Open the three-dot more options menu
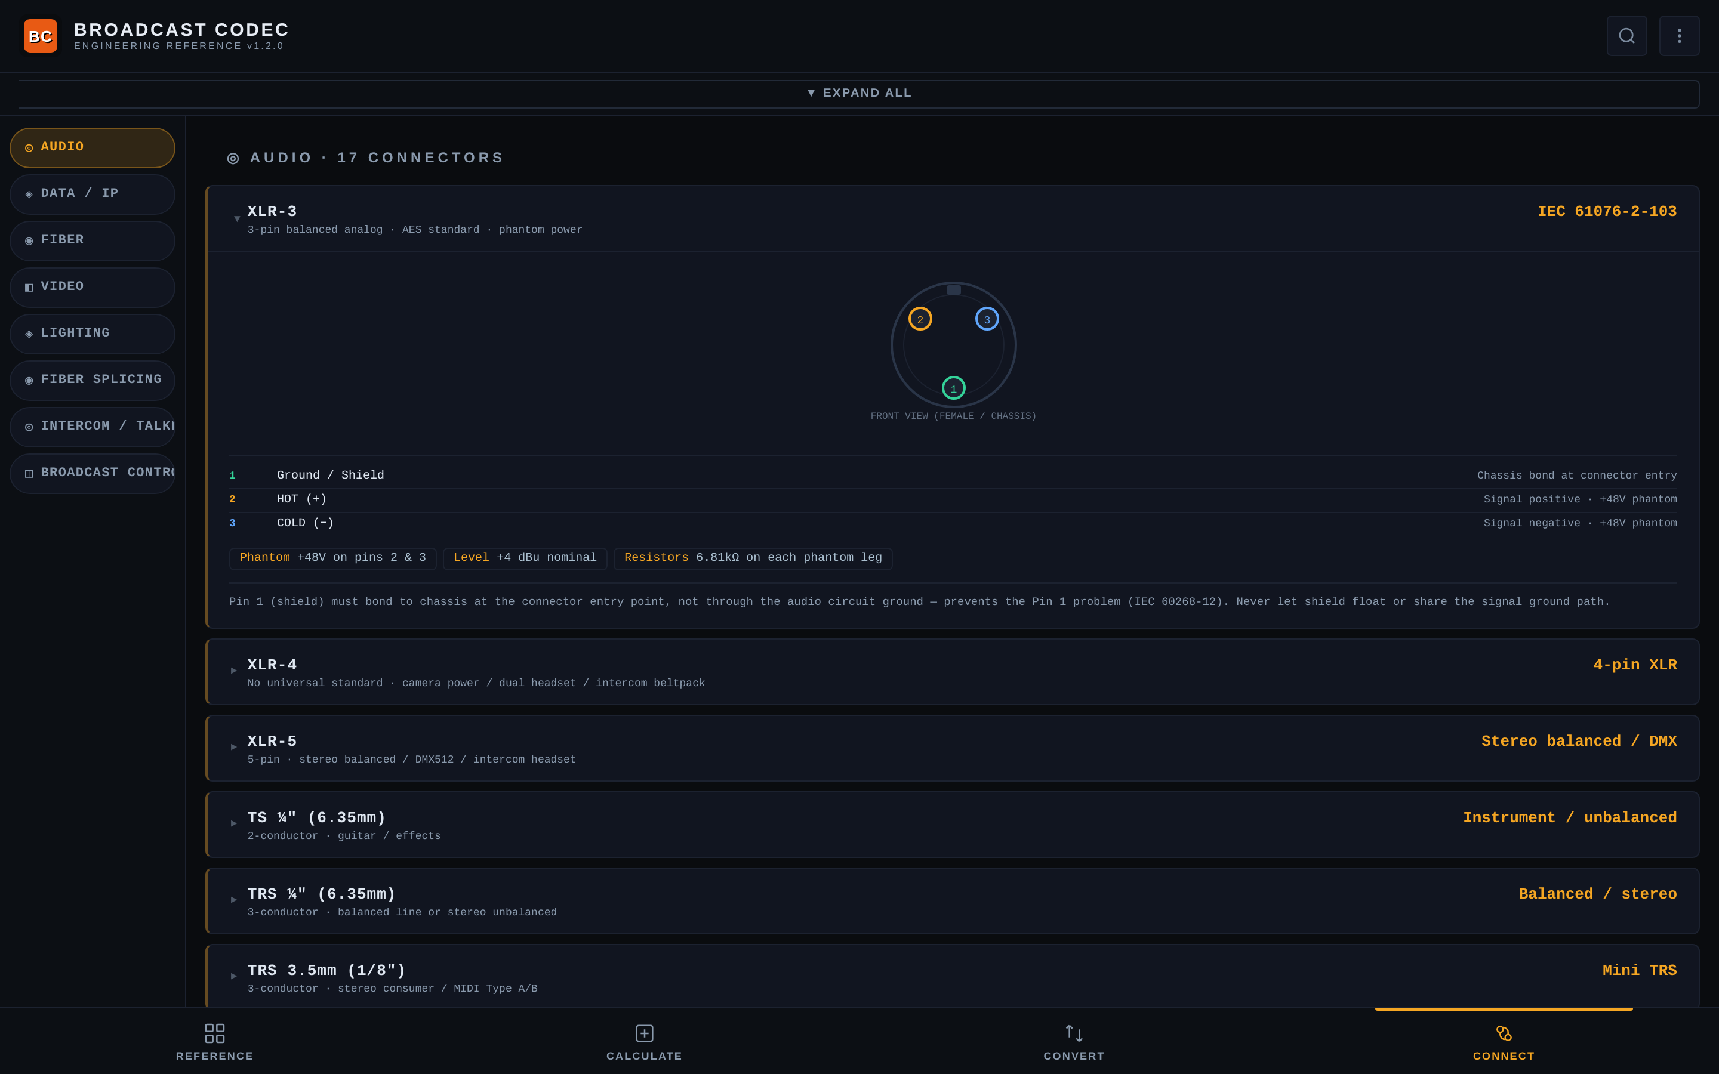Viewport: 1719px width, 1074px height. click(1679, 36)
